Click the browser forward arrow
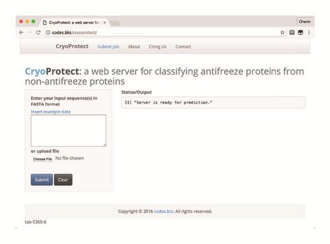Viewport: 330px width, 244px height. click(30, 32)
